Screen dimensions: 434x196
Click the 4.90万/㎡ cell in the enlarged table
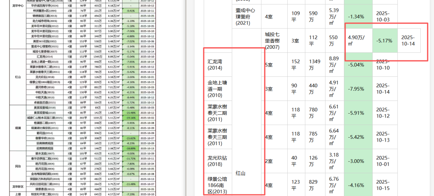pos(358,41)
